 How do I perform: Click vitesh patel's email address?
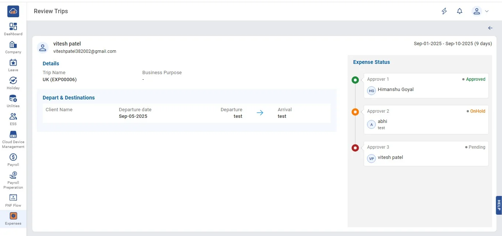[x=85, y=51]
